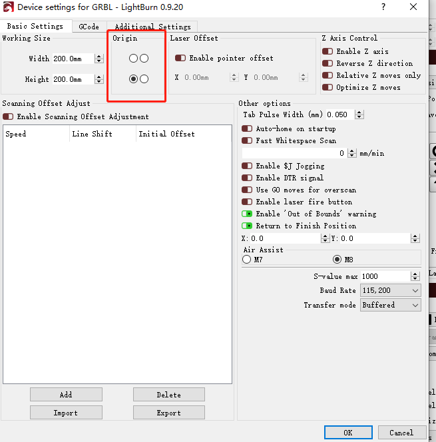
Task: Toggle Fast Whitespace Scan
Action: (247, 140)
